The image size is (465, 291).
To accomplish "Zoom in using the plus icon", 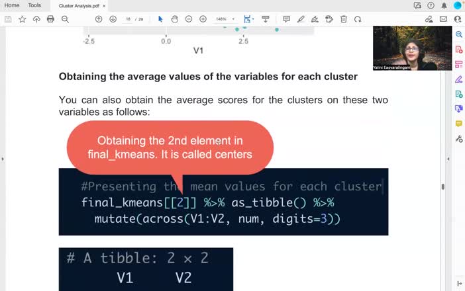I will (x=203, y=19).
